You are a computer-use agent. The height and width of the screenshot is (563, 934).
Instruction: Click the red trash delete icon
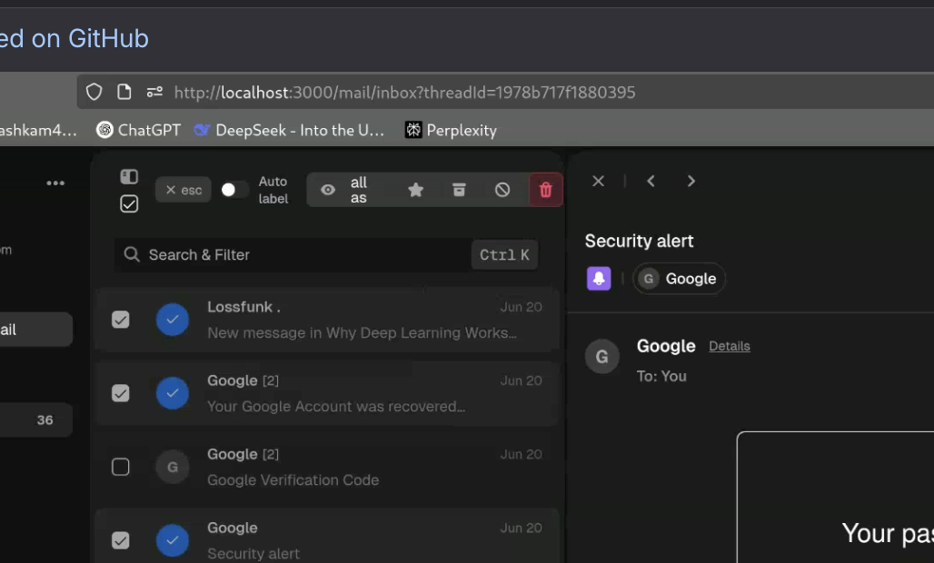[546, 190]
